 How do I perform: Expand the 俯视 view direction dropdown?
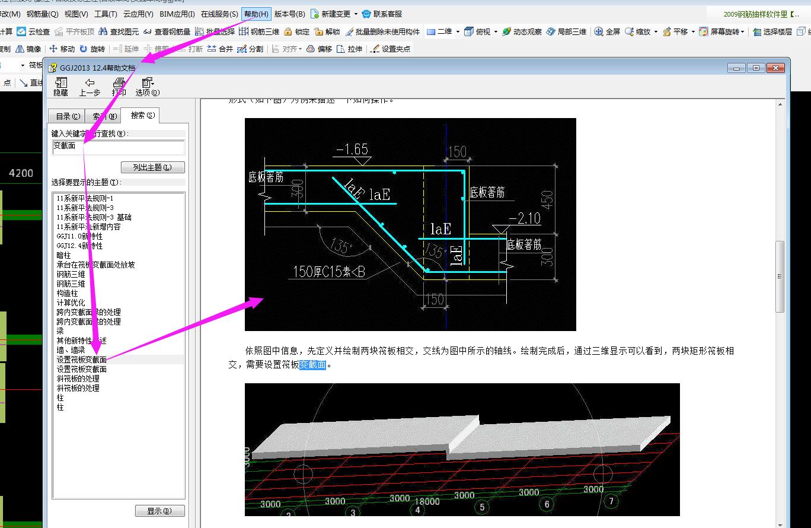(x=496, y=31)
